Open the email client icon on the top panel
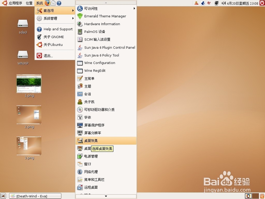 [x=53, y=3]
